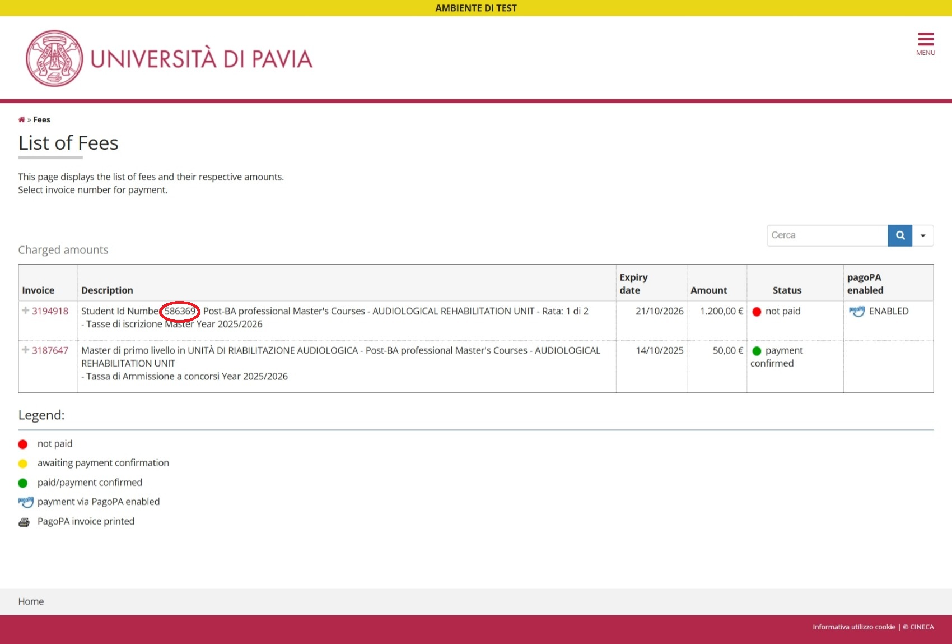
Task: Expand row for invoice 3194918
Action: (x=25, y=311)
